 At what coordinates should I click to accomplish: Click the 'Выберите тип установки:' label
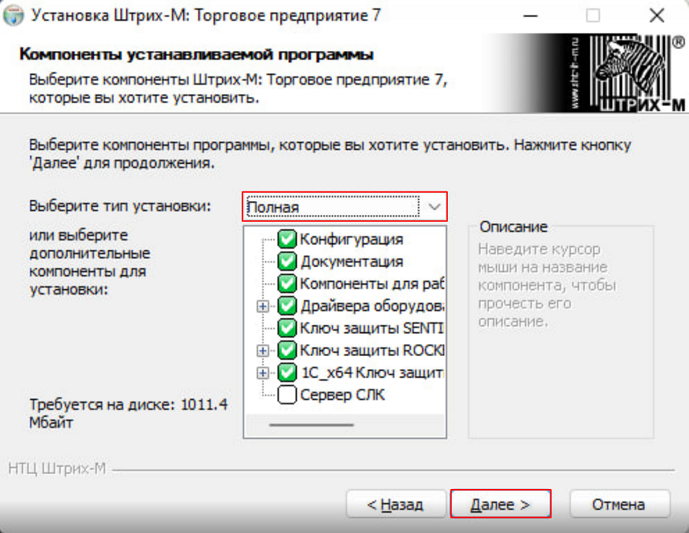(120, 206)
